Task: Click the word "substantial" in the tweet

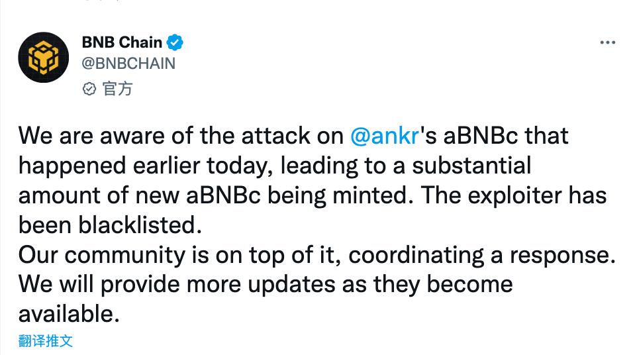Action: 471,166
